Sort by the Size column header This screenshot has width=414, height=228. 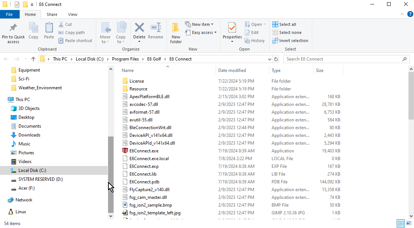click(328, 70)
